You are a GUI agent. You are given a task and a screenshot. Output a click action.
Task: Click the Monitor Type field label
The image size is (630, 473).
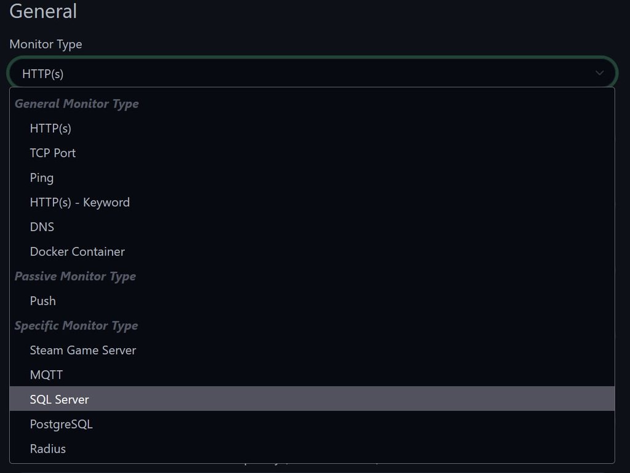pos(46,44)
